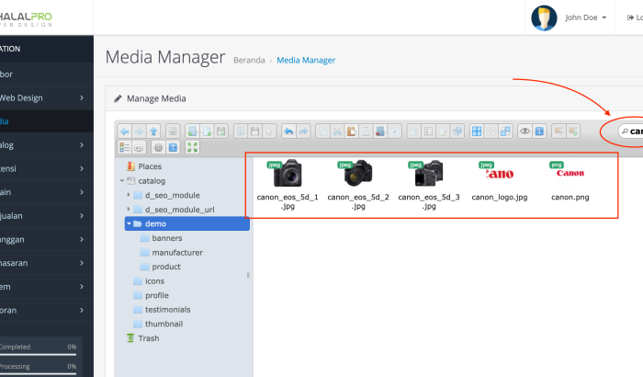Click the upload files floppy icon
Viewport: 643px width, 377px height.
point(221,131)
